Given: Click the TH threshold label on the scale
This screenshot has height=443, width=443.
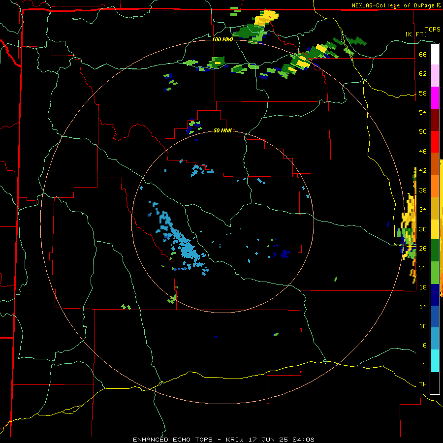Looking at the screenshot, I should (423, 384).
